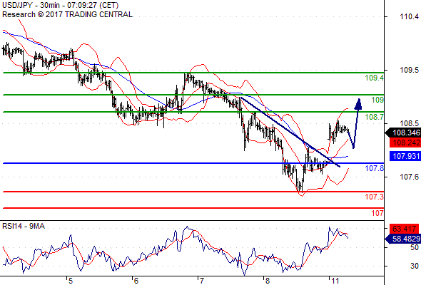Click the 107.8 blue pivot label
Image resolution: width=421 pixels, height=285 pixels.
point(375,168)
